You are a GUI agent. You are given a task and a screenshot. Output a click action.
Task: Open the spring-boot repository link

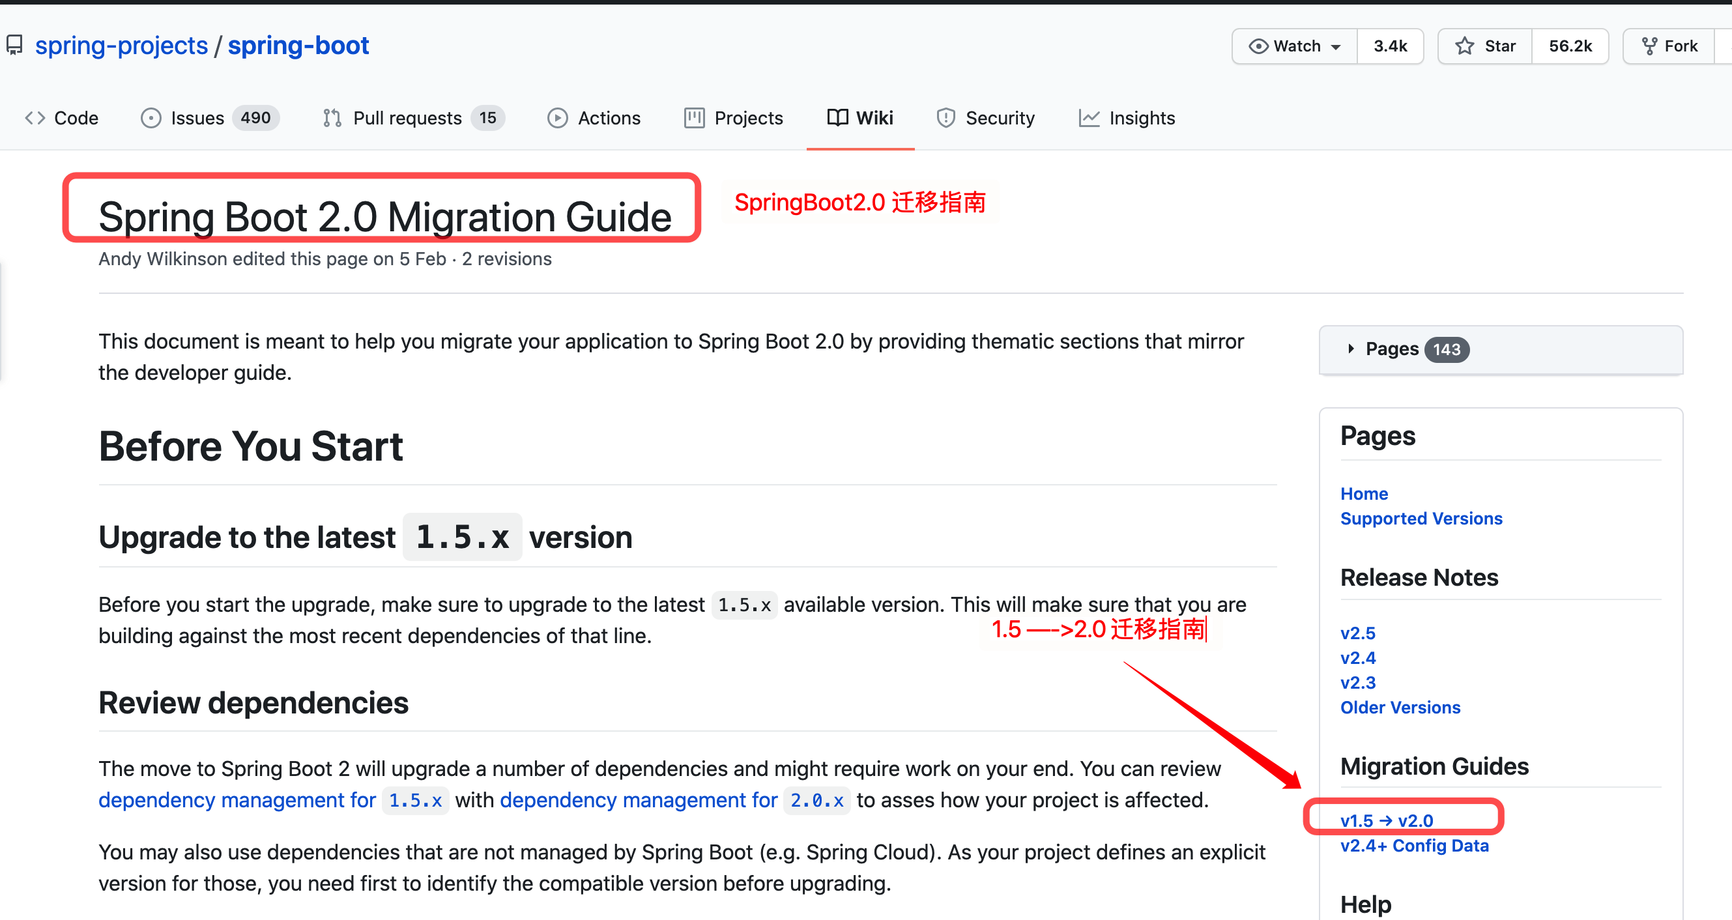coord(298,46)
